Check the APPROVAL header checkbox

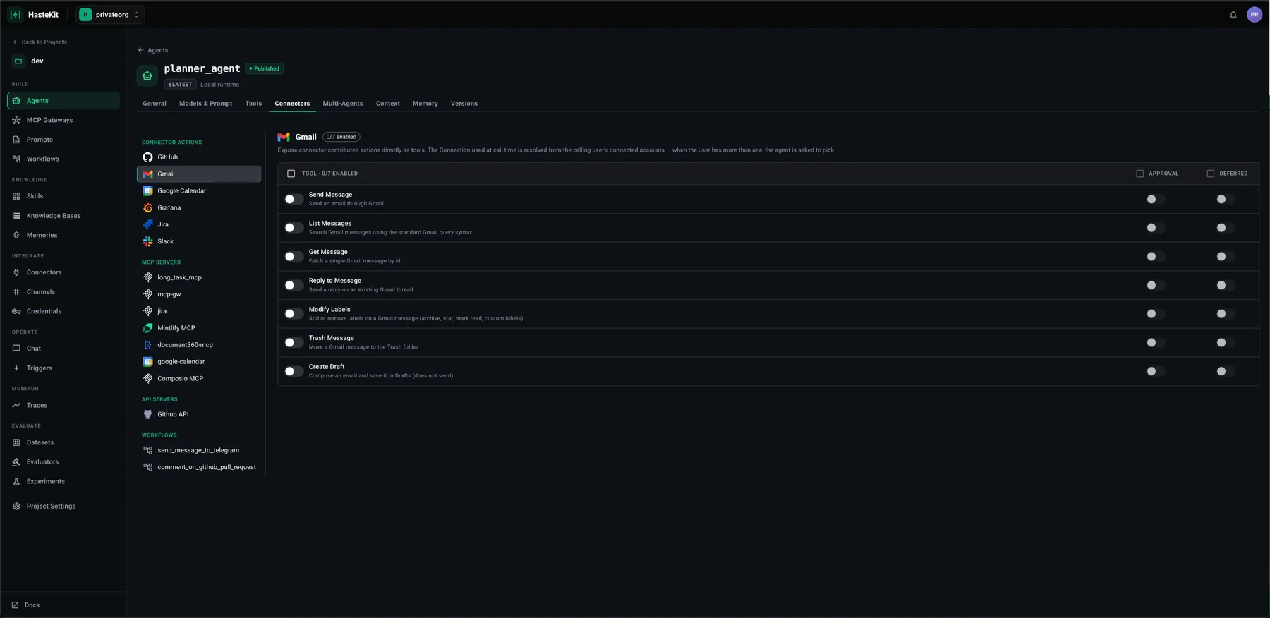[1140, 174]
